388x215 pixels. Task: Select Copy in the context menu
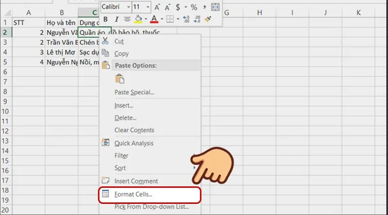(x=121, y=54)
